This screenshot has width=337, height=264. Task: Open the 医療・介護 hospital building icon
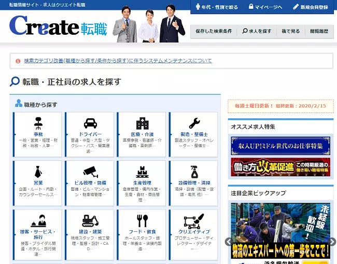(x=142, y=123)
